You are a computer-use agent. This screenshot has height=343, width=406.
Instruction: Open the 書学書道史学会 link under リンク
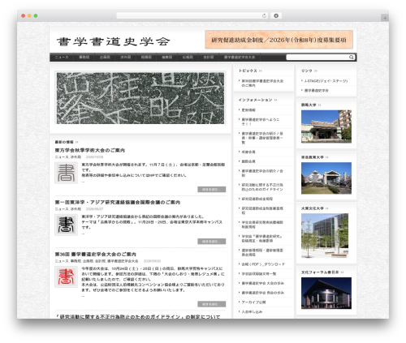coord(317,91)
